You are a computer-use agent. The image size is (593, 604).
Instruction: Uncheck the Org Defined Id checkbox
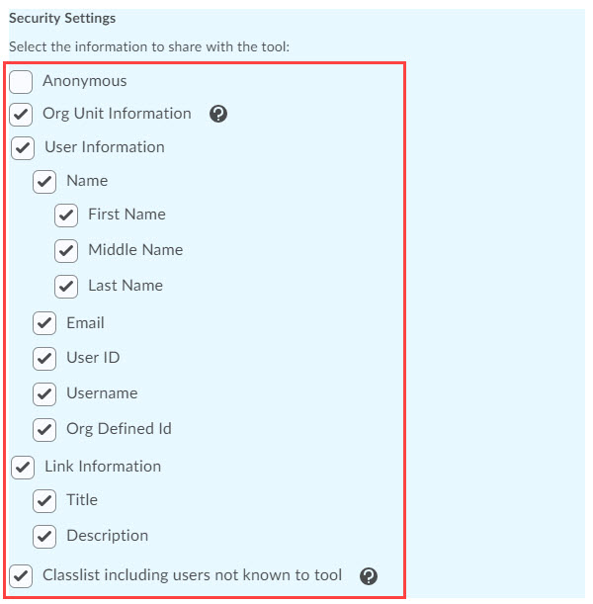point(44,430)
